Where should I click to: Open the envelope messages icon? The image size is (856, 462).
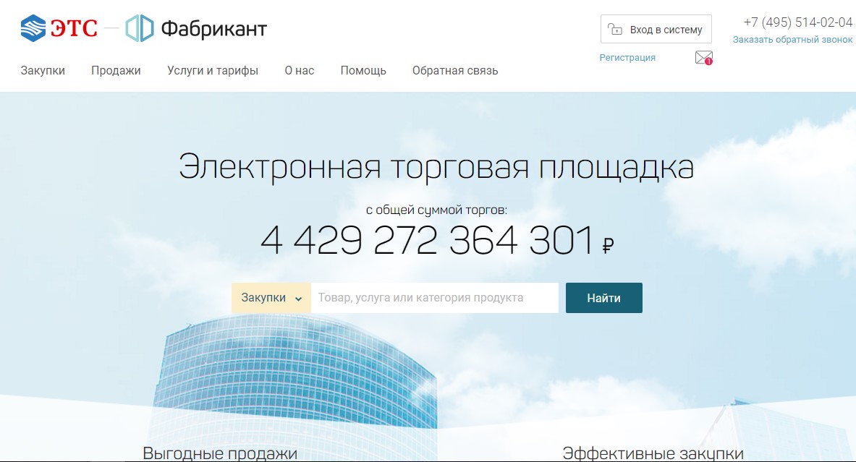(704, 57)
